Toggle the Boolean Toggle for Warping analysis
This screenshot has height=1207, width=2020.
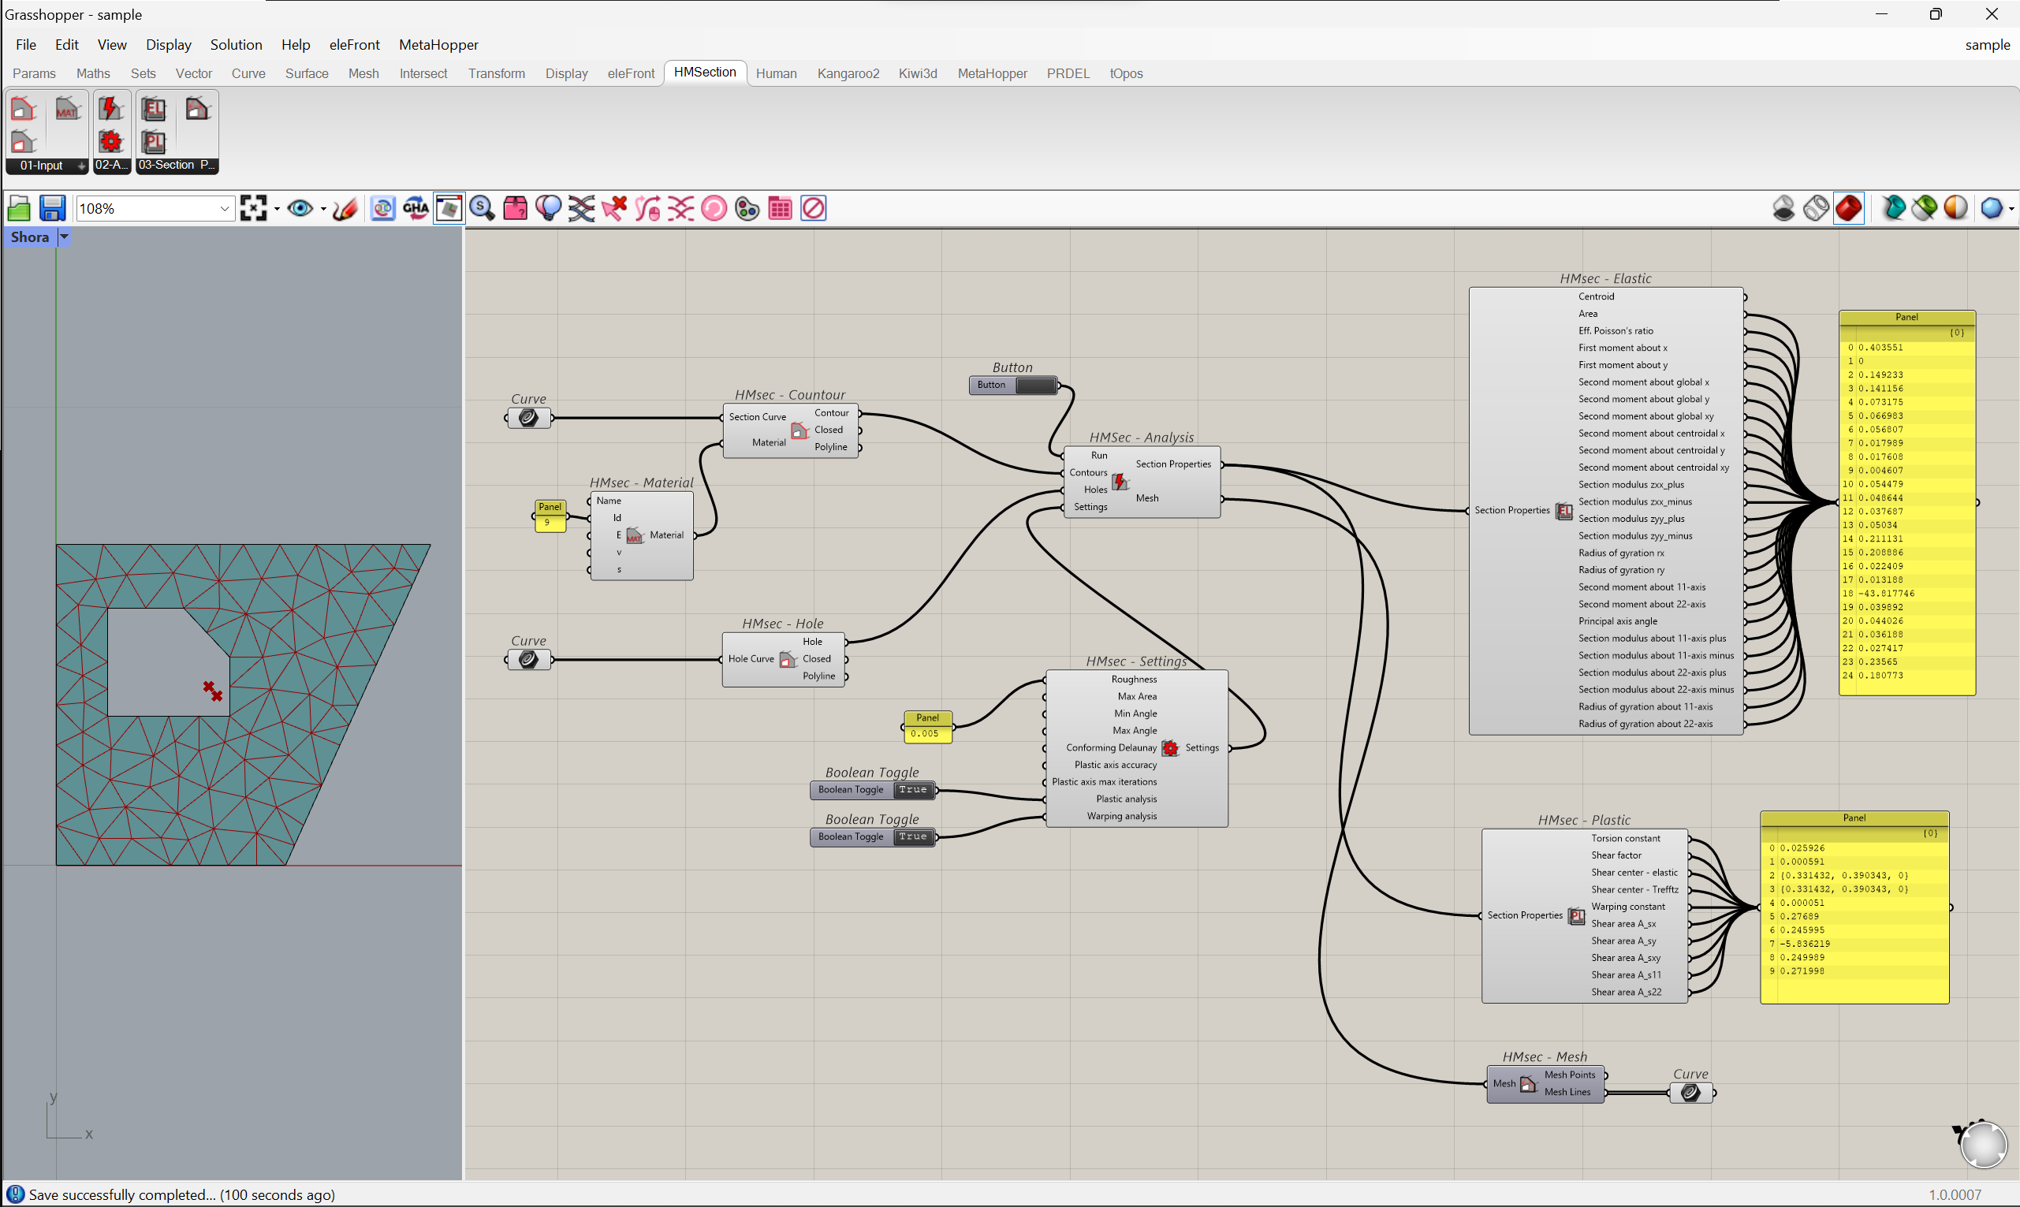click(x=912, y=837)
